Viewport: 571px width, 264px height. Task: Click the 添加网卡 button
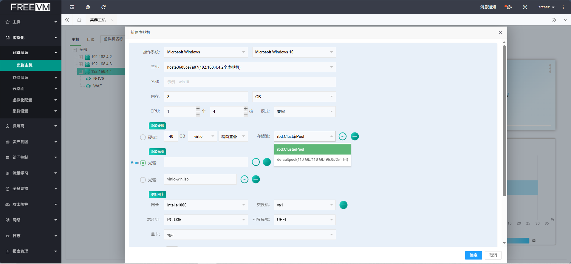tap(157, 194)
